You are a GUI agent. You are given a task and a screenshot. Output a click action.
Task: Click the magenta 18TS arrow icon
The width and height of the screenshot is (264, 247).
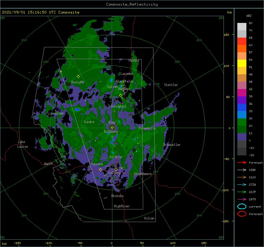coord(242,199)
